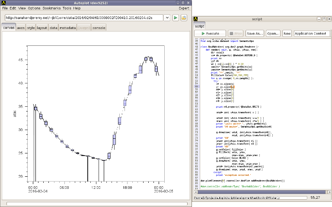Click the script window logo icon
Viewport: 332px width, 207px height.
pos(196,19)
